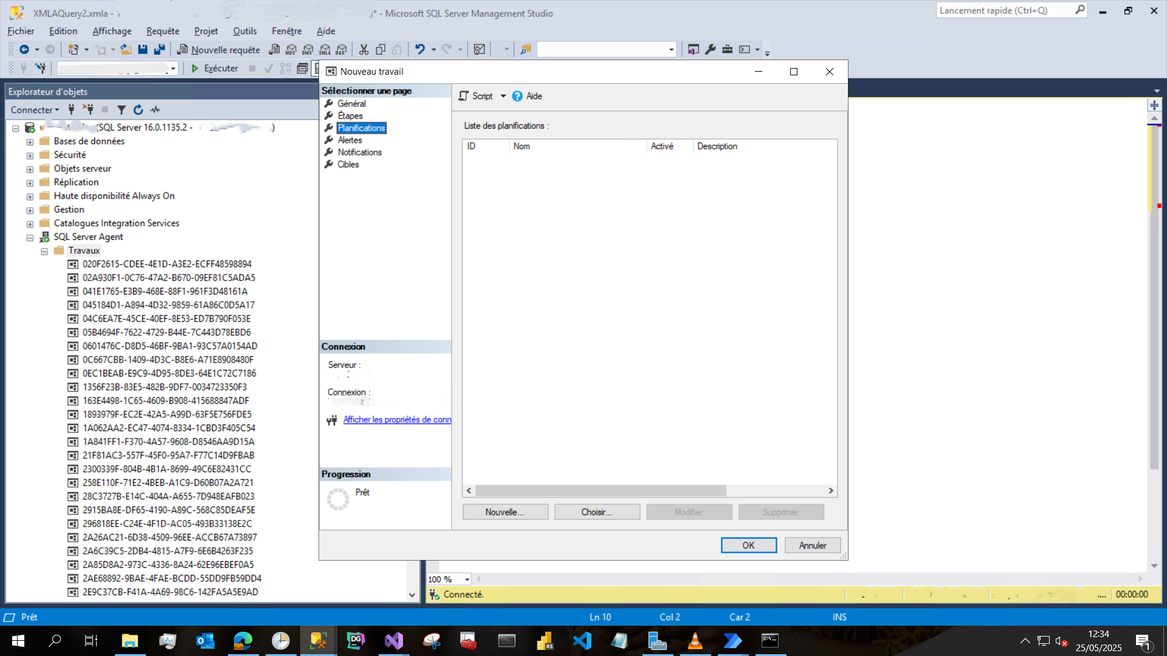The height and width of the screenshot is (656, 1167).
Task: Click the DAX query icon
Action: click(342, 50)
